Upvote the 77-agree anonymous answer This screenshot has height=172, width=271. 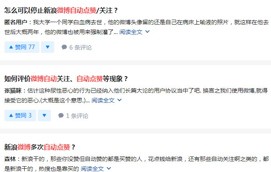(x=22, y=47)
